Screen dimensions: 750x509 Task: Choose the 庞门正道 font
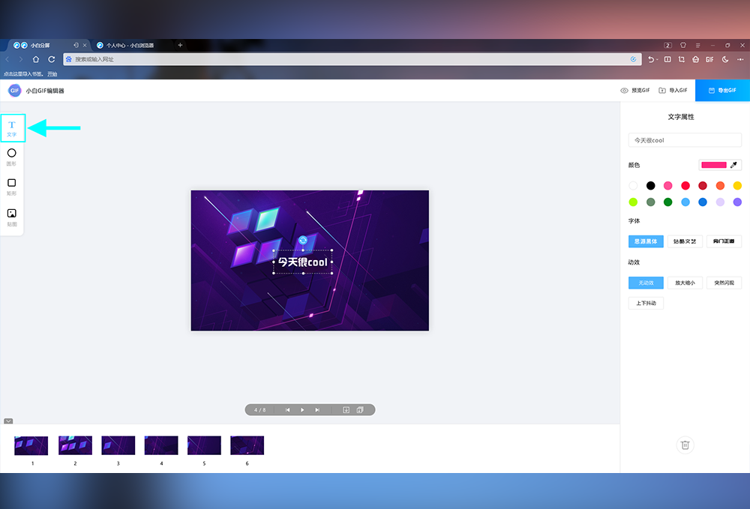tap(724, 241)
